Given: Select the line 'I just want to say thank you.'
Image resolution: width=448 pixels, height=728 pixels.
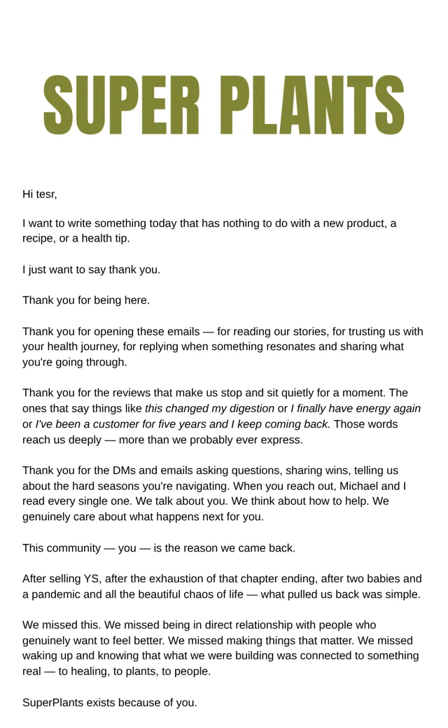Looking at the screenshot, I should coord(91,269).
